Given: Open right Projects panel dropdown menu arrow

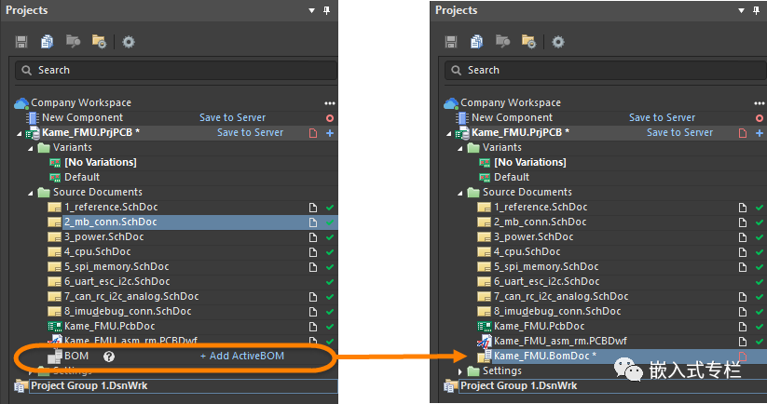Looking at the screenshot, I should tap(741, 10).
